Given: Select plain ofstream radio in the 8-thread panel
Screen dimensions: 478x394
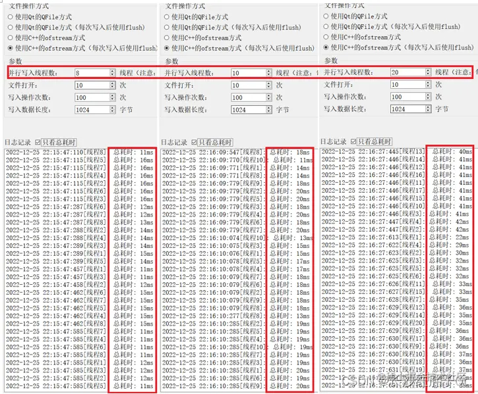Looking at the screenshot, I should click(x=11, y=37).
